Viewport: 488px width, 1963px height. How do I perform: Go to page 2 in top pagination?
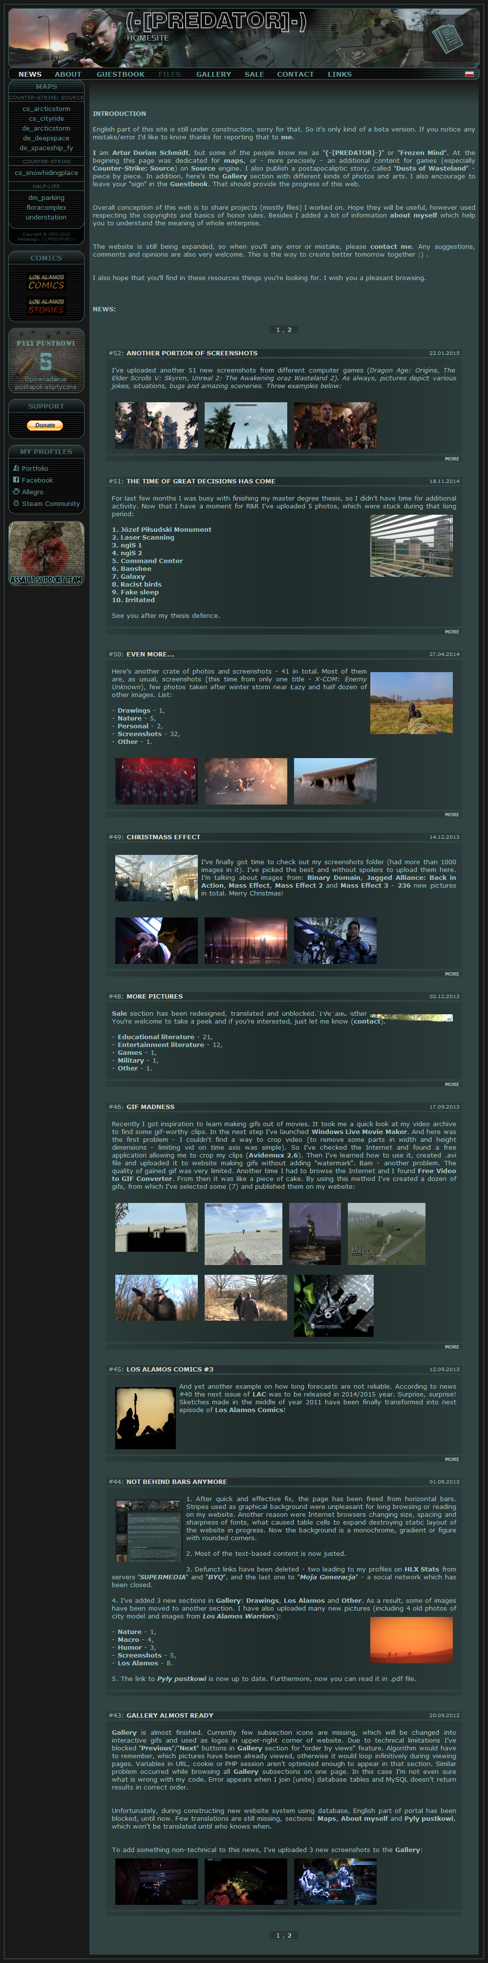pyautogui.click(x=289, y=330)
